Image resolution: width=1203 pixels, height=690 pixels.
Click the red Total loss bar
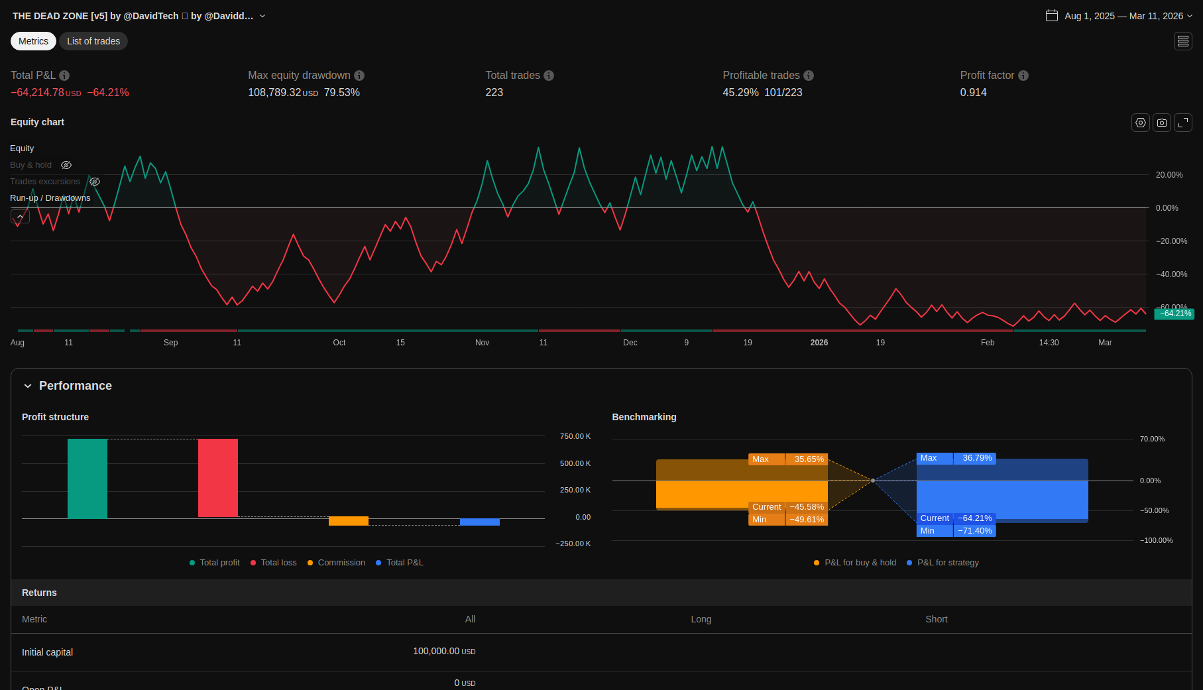(217, 477)
